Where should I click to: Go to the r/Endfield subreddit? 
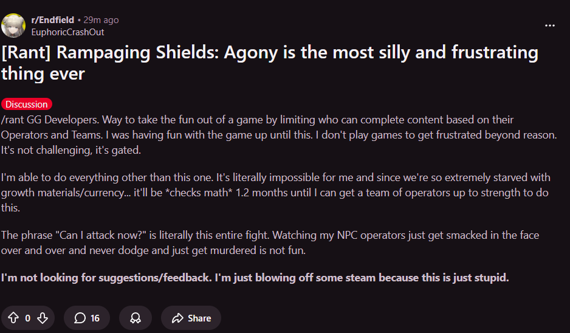[52, 20]
